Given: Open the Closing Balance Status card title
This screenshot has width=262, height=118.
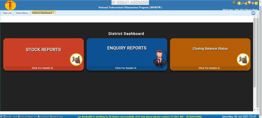Looking at the screenshot, I should point(210,49).
